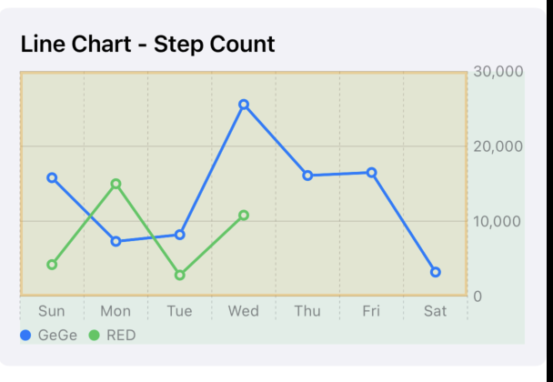Select RED's Sunday data point

(x=52, y=265)
